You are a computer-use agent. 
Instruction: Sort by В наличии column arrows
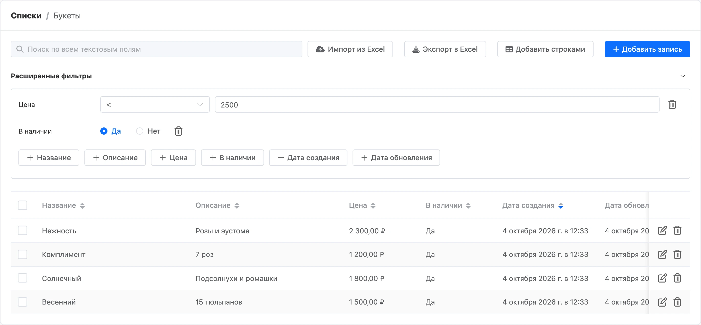click(468, 205)
